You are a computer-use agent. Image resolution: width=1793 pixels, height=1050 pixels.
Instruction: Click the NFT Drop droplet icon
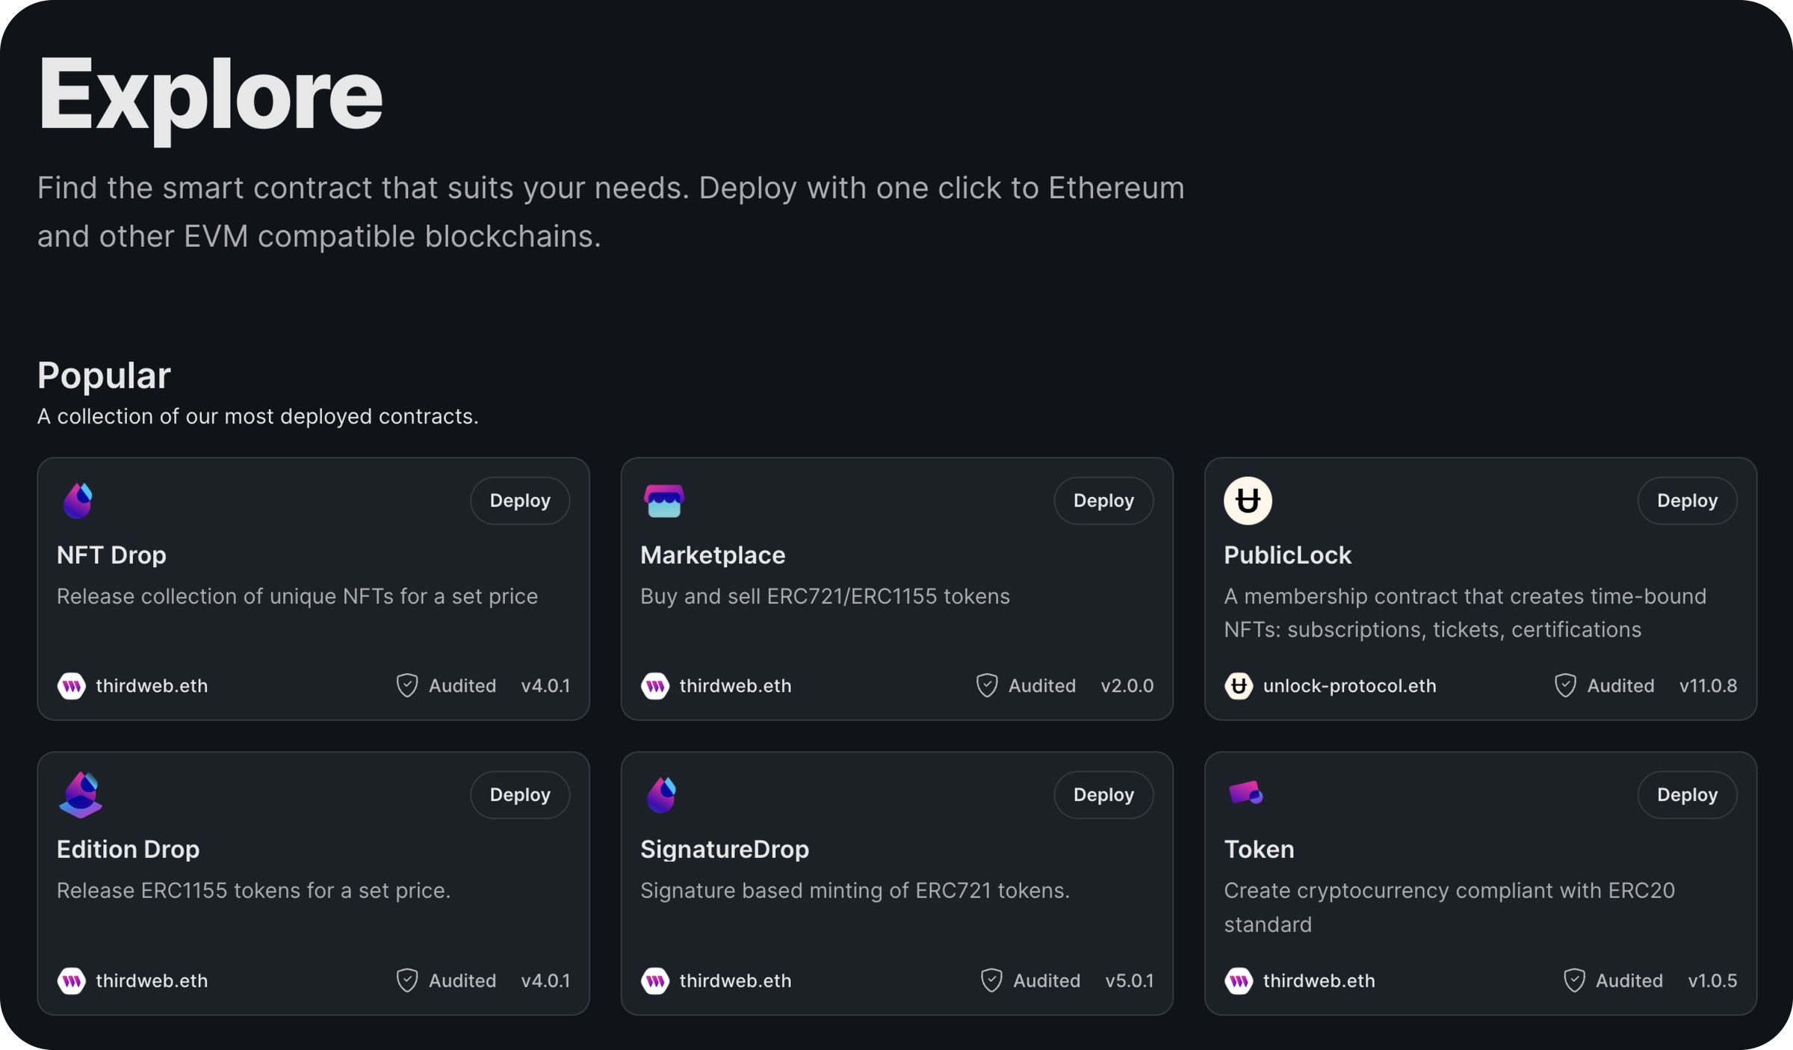78,500
